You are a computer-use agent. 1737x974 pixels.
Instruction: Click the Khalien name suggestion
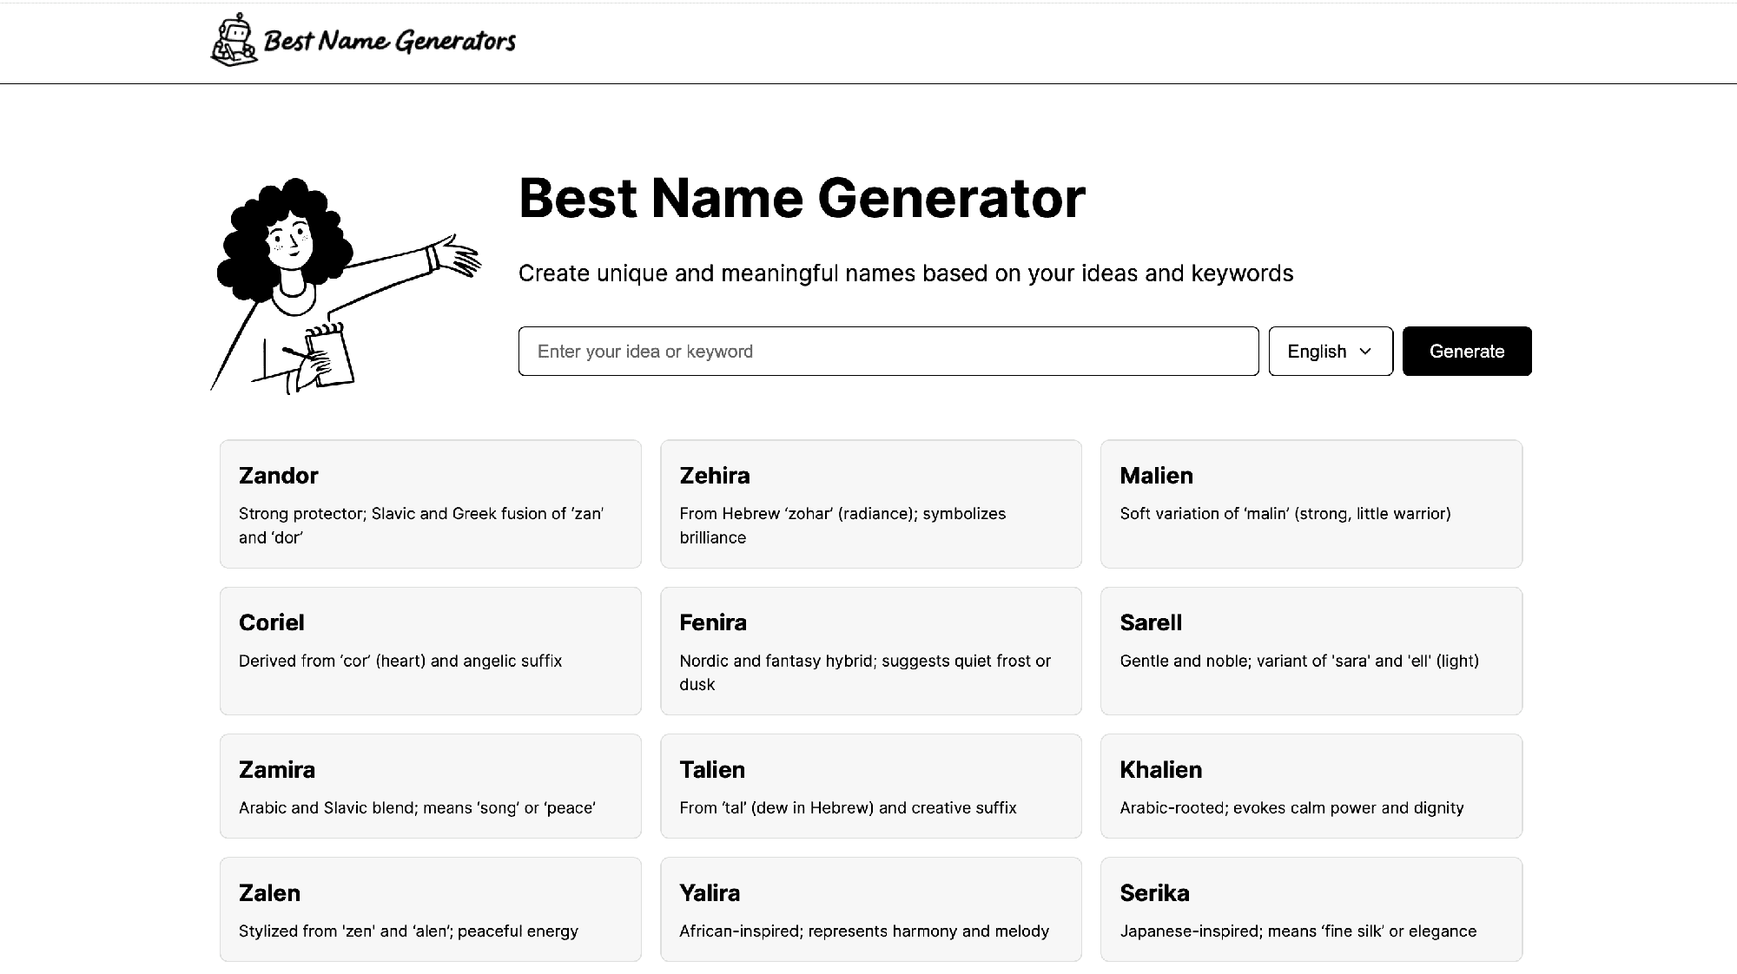pyautogui.click(x=1311, y=786)
